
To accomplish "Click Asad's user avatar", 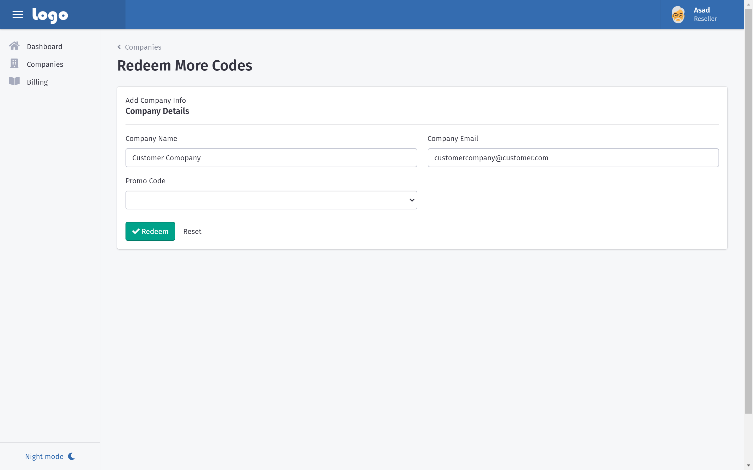I will pos(678,15).
